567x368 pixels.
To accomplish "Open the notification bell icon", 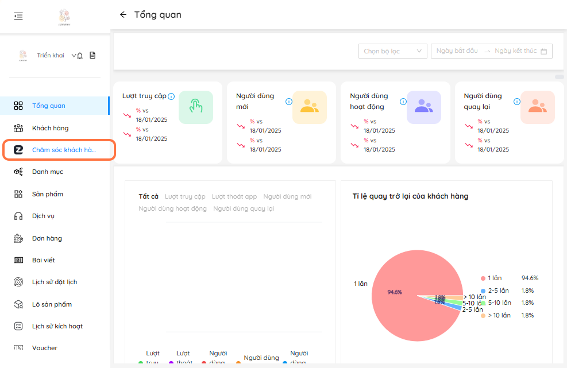I will 80,56.
